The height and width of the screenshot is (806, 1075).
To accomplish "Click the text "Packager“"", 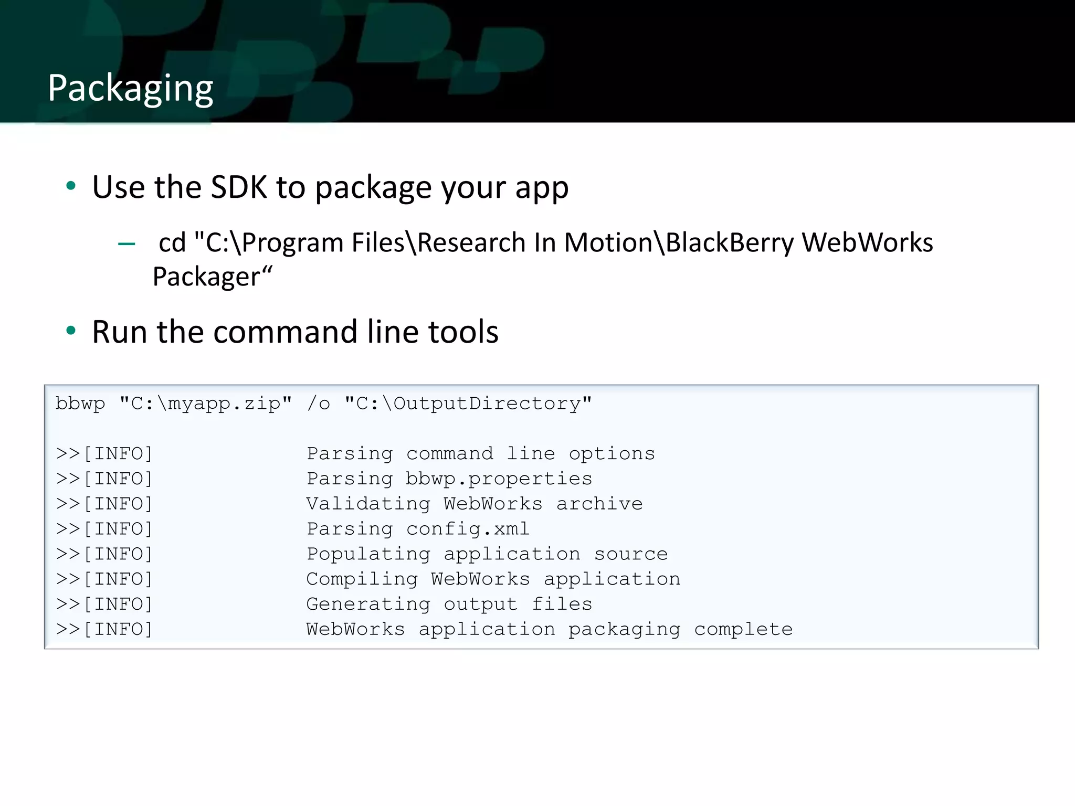I will (213, 277).
